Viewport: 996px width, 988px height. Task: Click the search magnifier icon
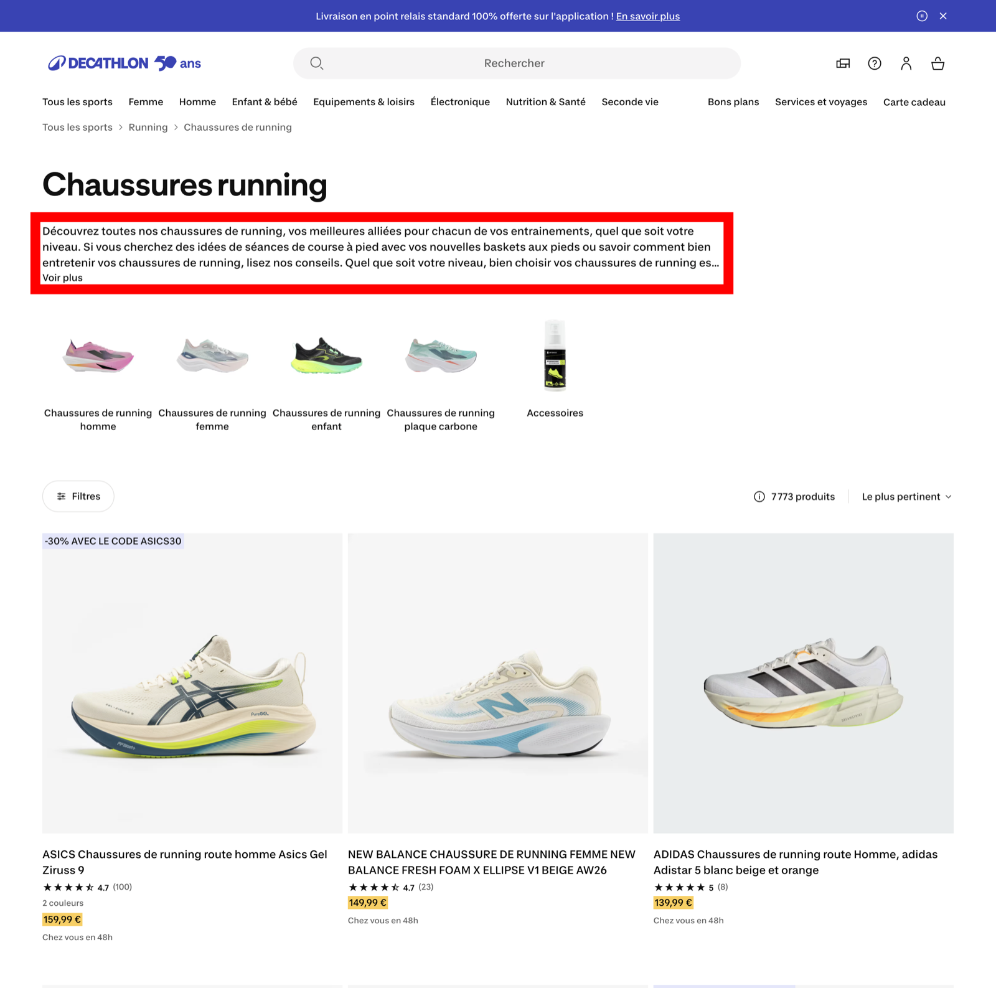[317, 64]
